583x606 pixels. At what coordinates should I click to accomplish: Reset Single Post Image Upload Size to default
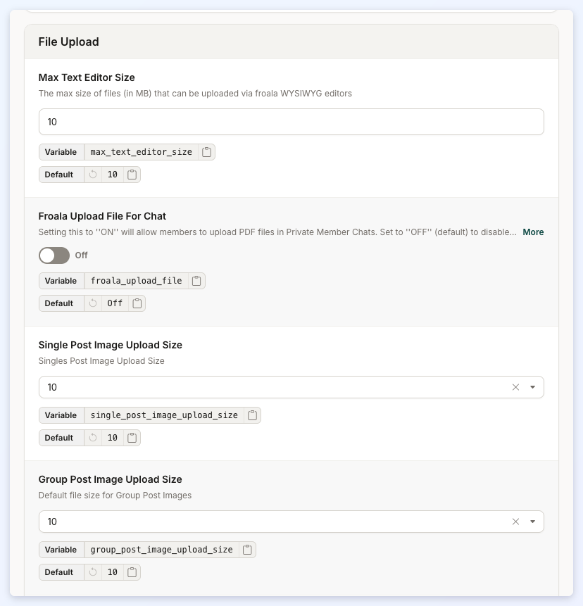pyautogui.click(x=93, y=438)
